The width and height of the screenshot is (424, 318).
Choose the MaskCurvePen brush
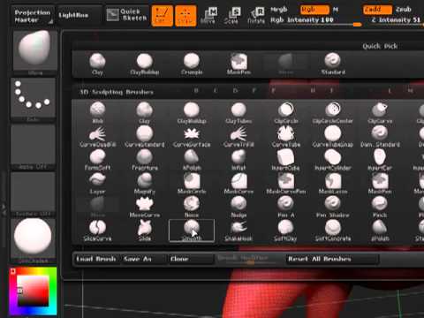tap(286, 184)
